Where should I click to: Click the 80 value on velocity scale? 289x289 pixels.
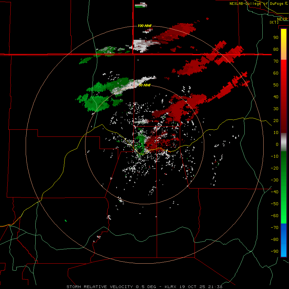(x=276, y=49)
